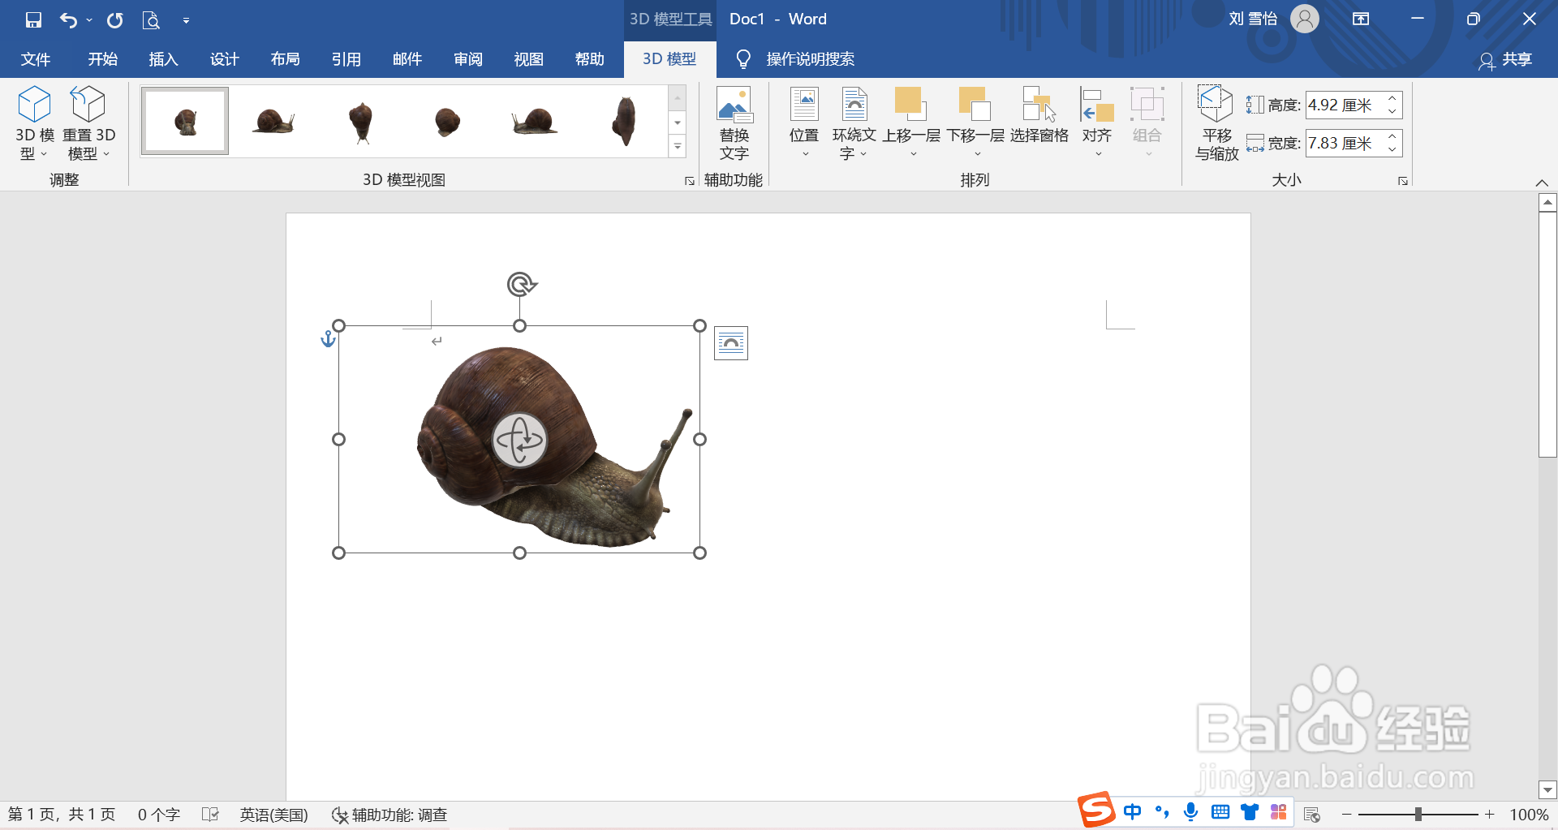Click the 共享 (Share) button
1558x830 pixels.
pyautogui.click(x=1506, y=59)
